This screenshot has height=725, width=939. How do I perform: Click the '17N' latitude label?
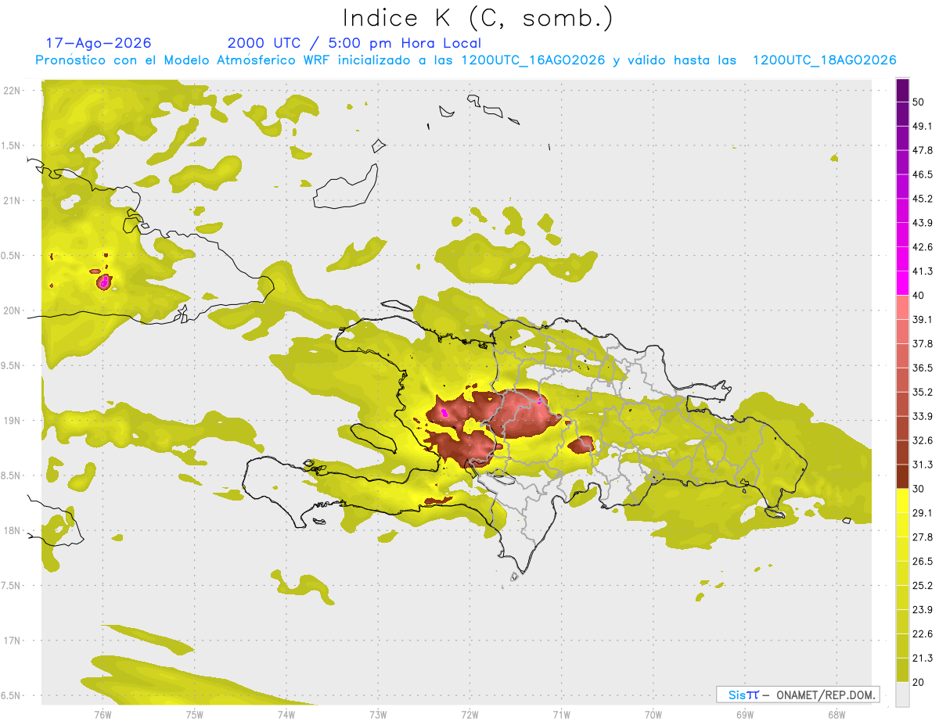click(x=11, y=641)
